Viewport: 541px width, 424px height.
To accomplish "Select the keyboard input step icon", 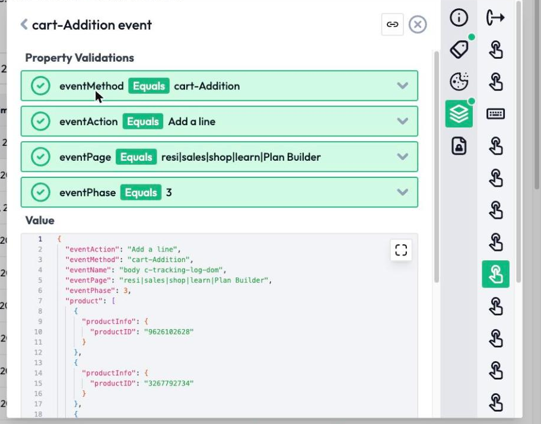I will (495, 113).
